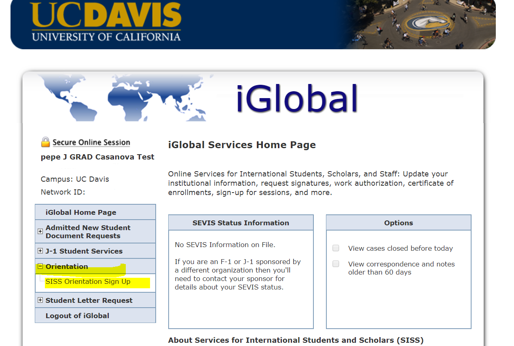
Task: Enable View cases closed before today
Action: [x=336, y=248]
